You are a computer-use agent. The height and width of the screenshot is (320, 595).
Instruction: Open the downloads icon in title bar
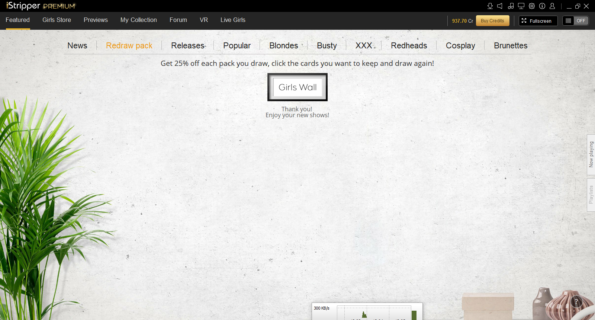(490, 6)
